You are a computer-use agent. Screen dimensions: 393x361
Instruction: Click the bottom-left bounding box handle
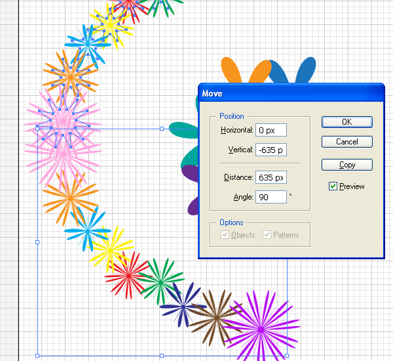click(x=37, y=356)
